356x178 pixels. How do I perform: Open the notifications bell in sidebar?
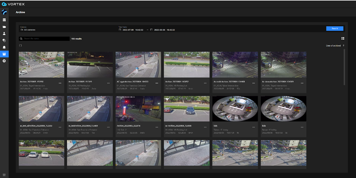point(4,47)
